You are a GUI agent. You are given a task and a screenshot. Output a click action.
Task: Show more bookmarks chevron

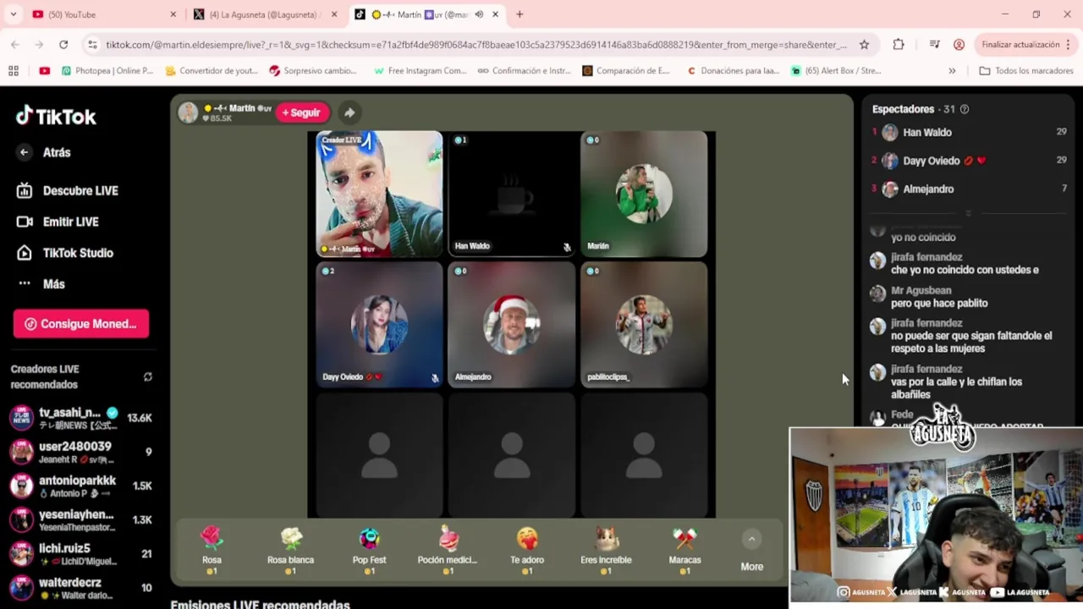pyautogui.click(x=952, y=71)
